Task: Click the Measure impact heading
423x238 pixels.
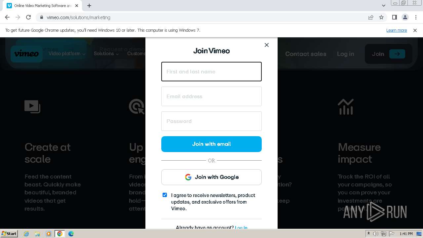Action: [x=359, y=153]
